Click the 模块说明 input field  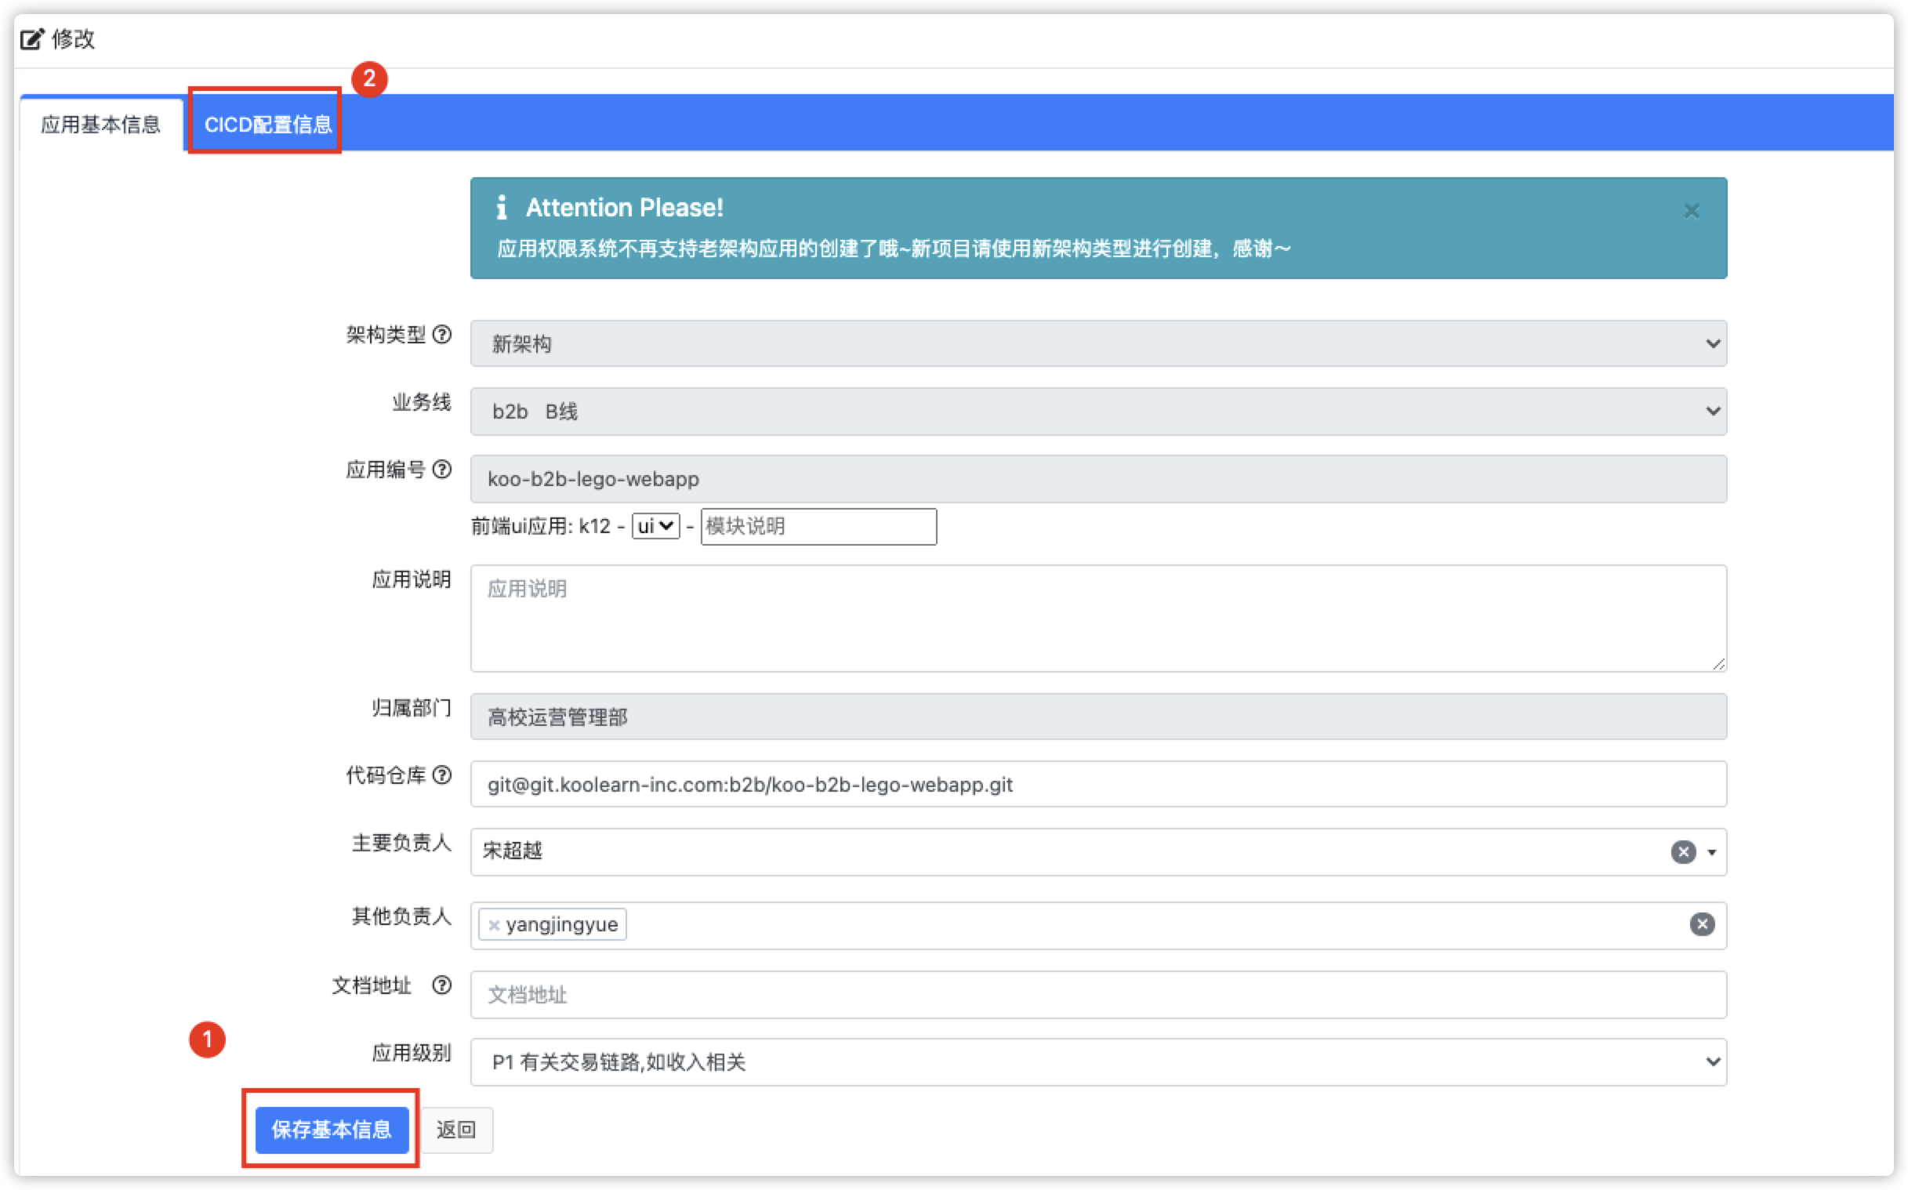tap(818, 526)
